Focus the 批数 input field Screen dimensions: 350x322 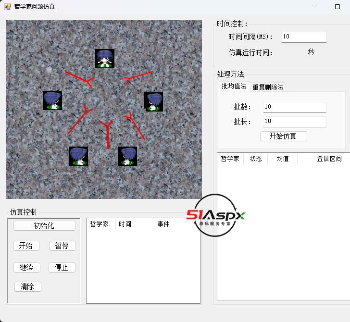point(294,107)
